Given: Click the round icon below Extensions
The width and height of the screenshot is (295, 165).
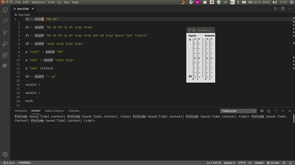Looking at the screenshot, I should pos(5,66).
